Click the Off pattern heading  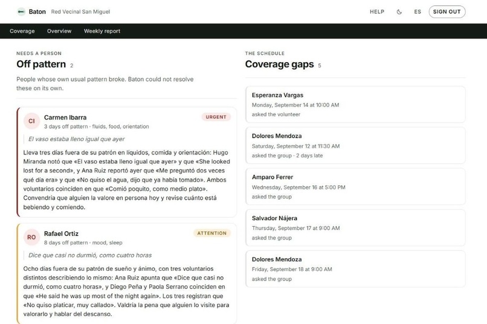click(x=41, y=64)
